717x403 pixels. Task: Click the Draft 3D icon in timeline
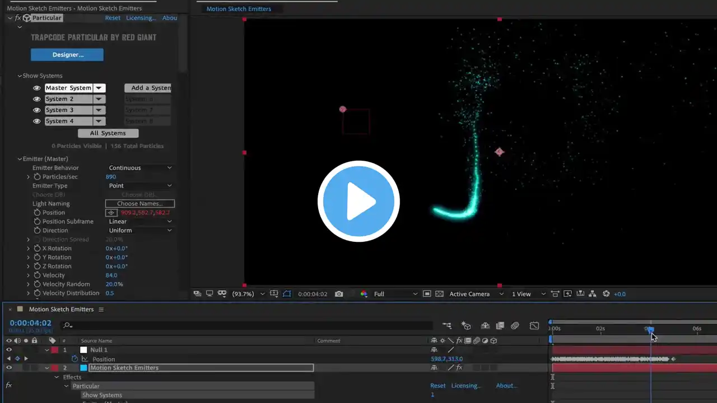coord(465,325)
